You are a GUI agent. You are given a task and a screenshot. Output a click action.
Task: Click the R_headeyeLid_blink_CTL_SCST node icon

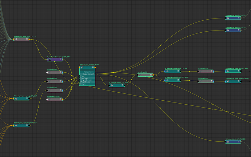[x=112, y=85]
